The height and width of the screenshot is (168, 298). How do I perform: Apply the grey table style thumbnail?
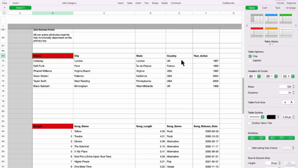pyautogui.click(x=257, y=19)
